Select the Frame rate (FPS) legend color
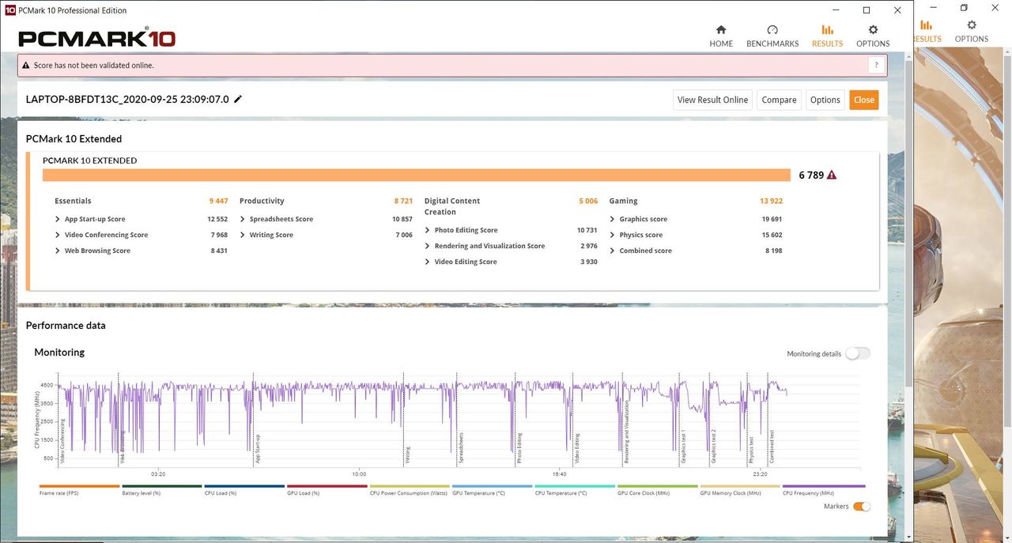The image size is (1012, 543). click(79, 486)
